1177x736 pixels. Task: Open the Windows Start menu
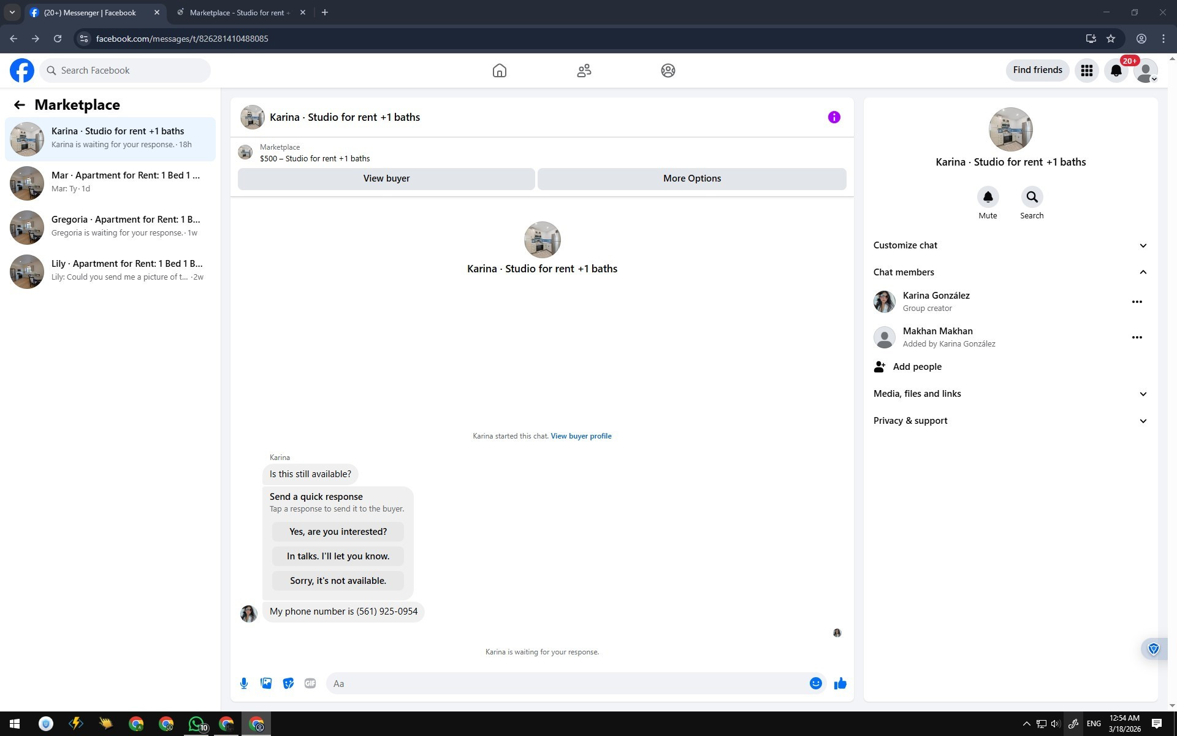click(15, 724)
